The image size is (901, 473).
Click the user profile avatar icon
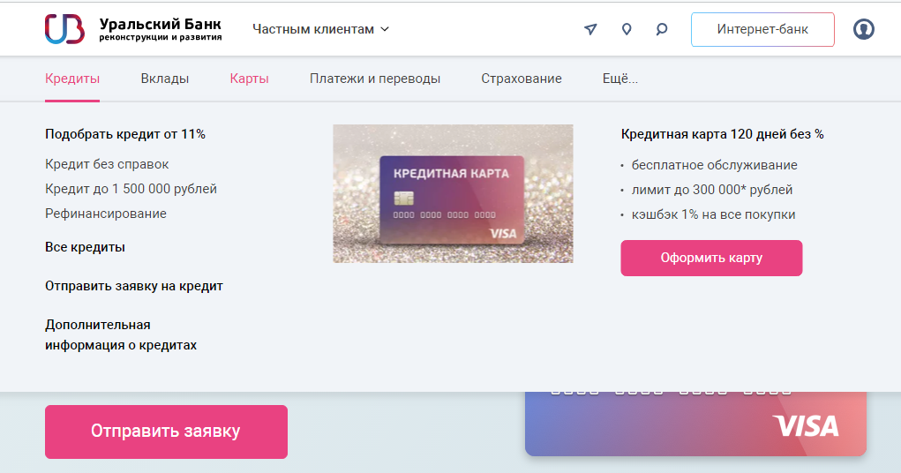(864, 29)
